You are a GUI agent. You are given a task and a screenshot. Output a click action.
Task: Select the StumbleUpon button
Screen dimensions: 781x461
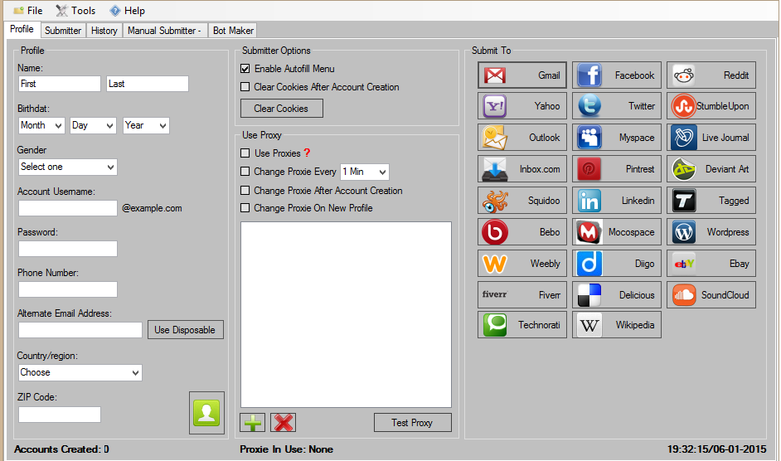tap(711, 105)
